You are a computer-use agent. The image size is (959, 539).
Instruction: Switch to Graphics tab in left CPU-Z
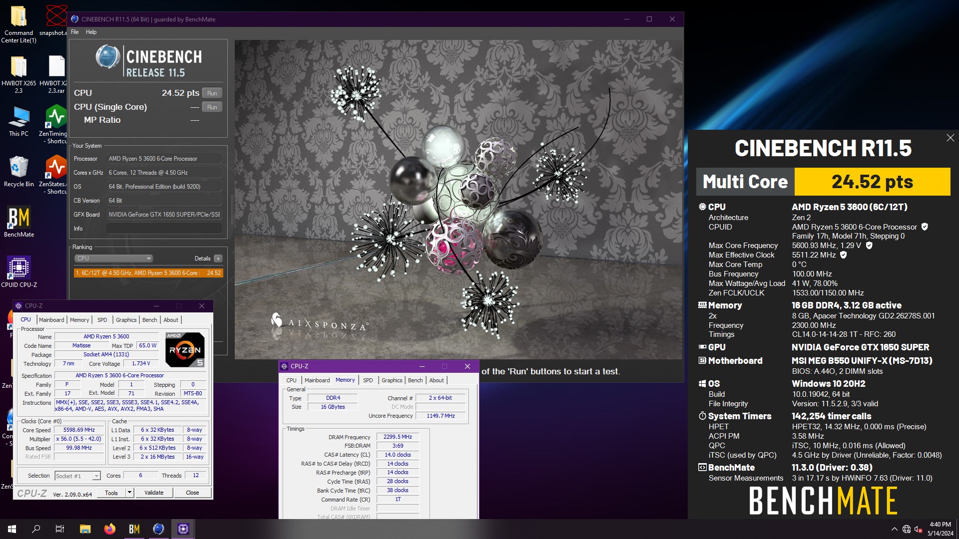[x=126, y=320]
